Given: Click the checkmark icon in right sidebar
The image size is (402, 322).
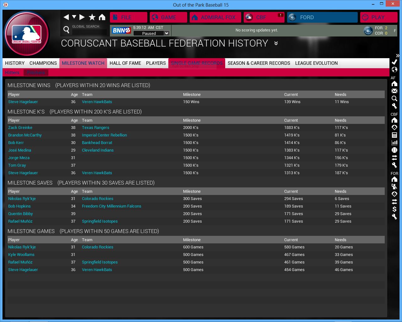Looking at the screenshot, I should pyautogui.click(x=394, y=62).
